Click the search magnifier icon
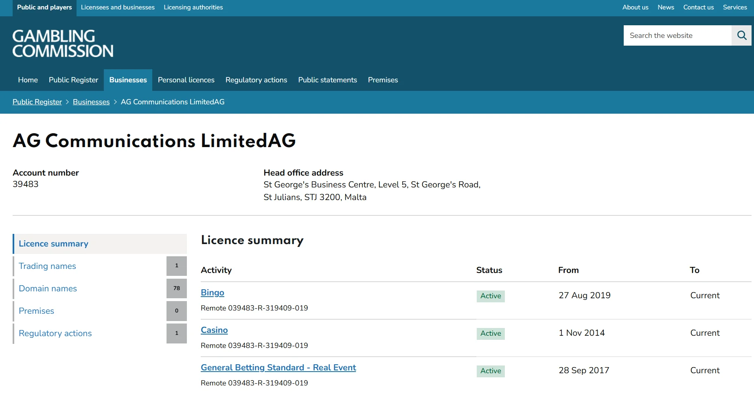The height and width of the screenshot is (394, 754). [741, 35]
